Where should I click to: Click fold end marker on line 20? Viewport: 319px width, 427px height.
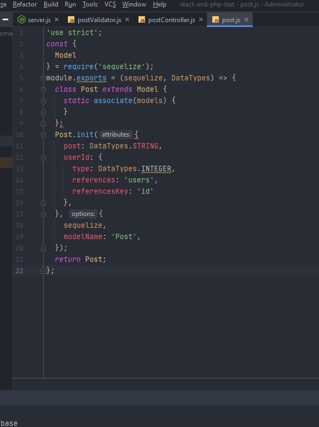pos(43,248)
